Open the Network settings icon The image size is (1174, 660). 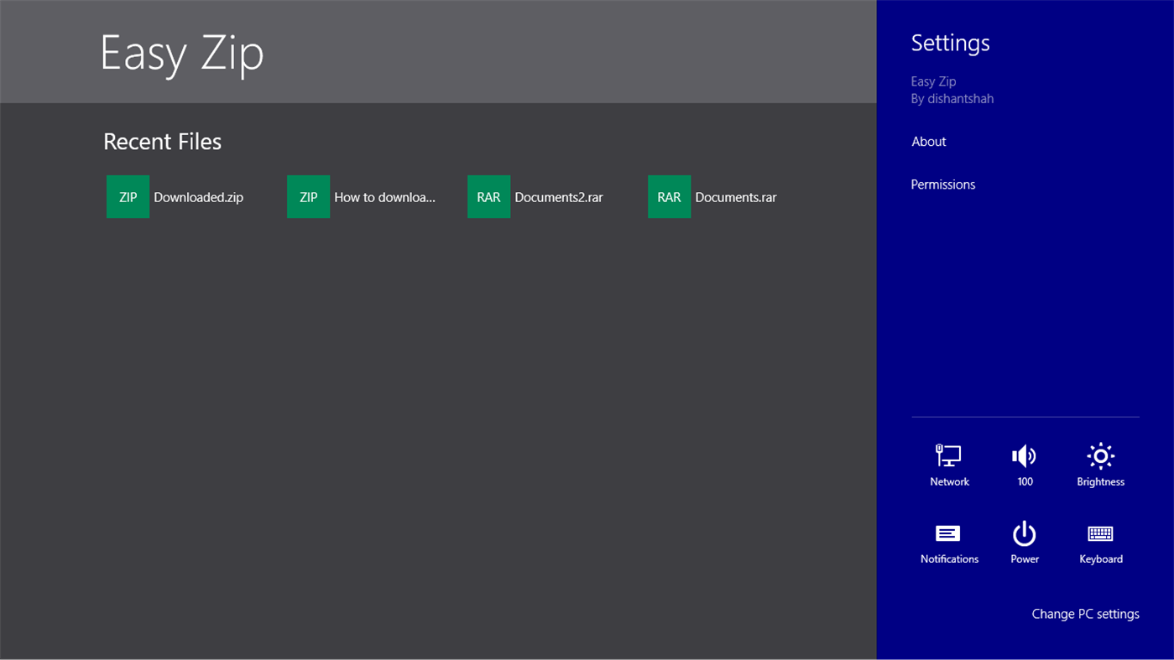coord(948,464)
